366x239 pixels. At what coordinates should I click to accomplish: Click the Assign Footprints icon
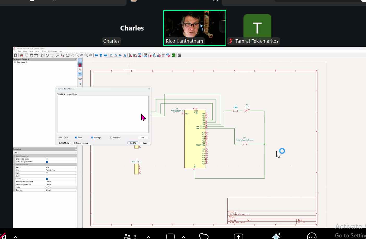(x=159, y=55)
